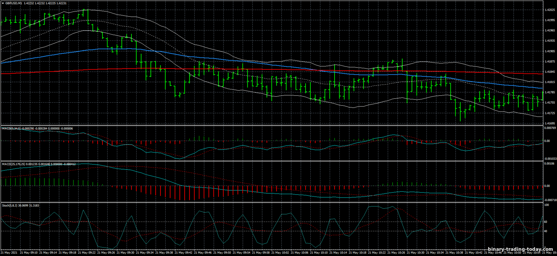Click the 21 May 09:34 time label
Image resolution: width=557 pixels, height=256 pixels.
point(145,252)
